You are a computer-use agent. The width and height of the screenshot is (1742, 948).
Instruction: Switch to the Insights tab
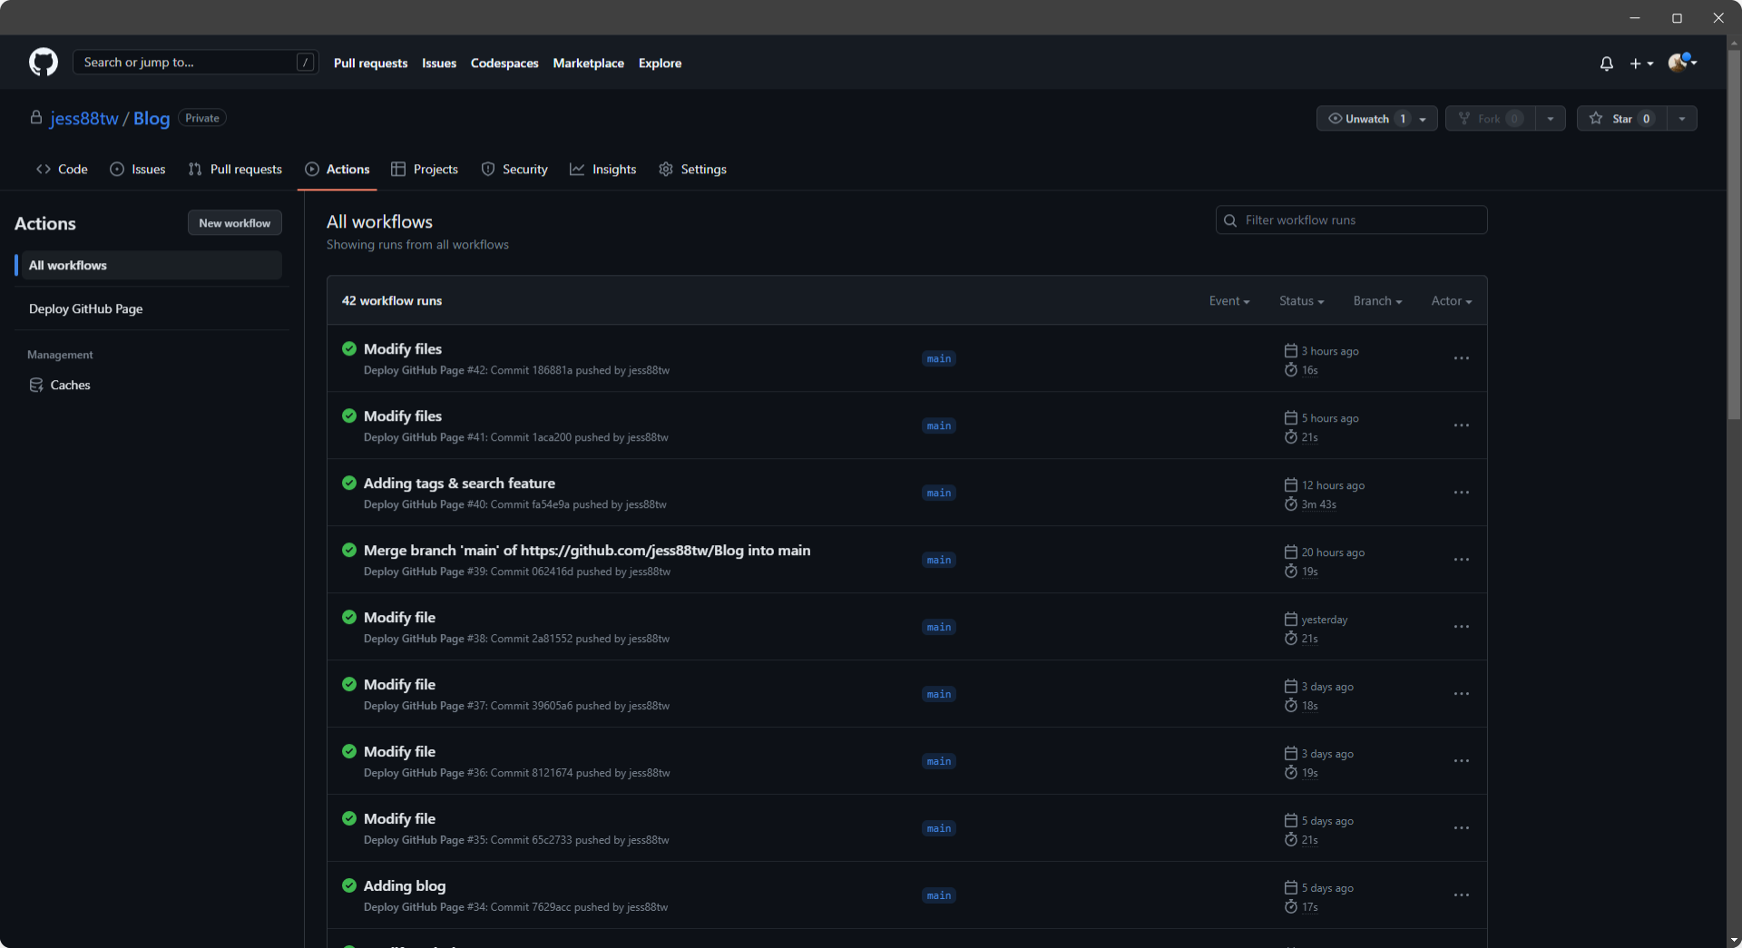tap(603, 170)
